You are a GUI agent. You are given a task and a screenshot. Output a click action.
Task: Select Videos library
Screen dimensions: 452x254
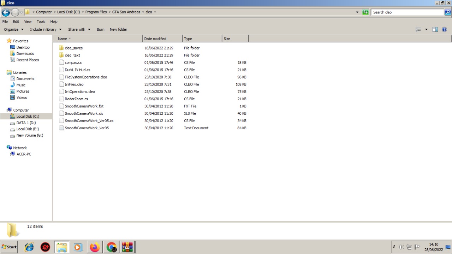22,98
